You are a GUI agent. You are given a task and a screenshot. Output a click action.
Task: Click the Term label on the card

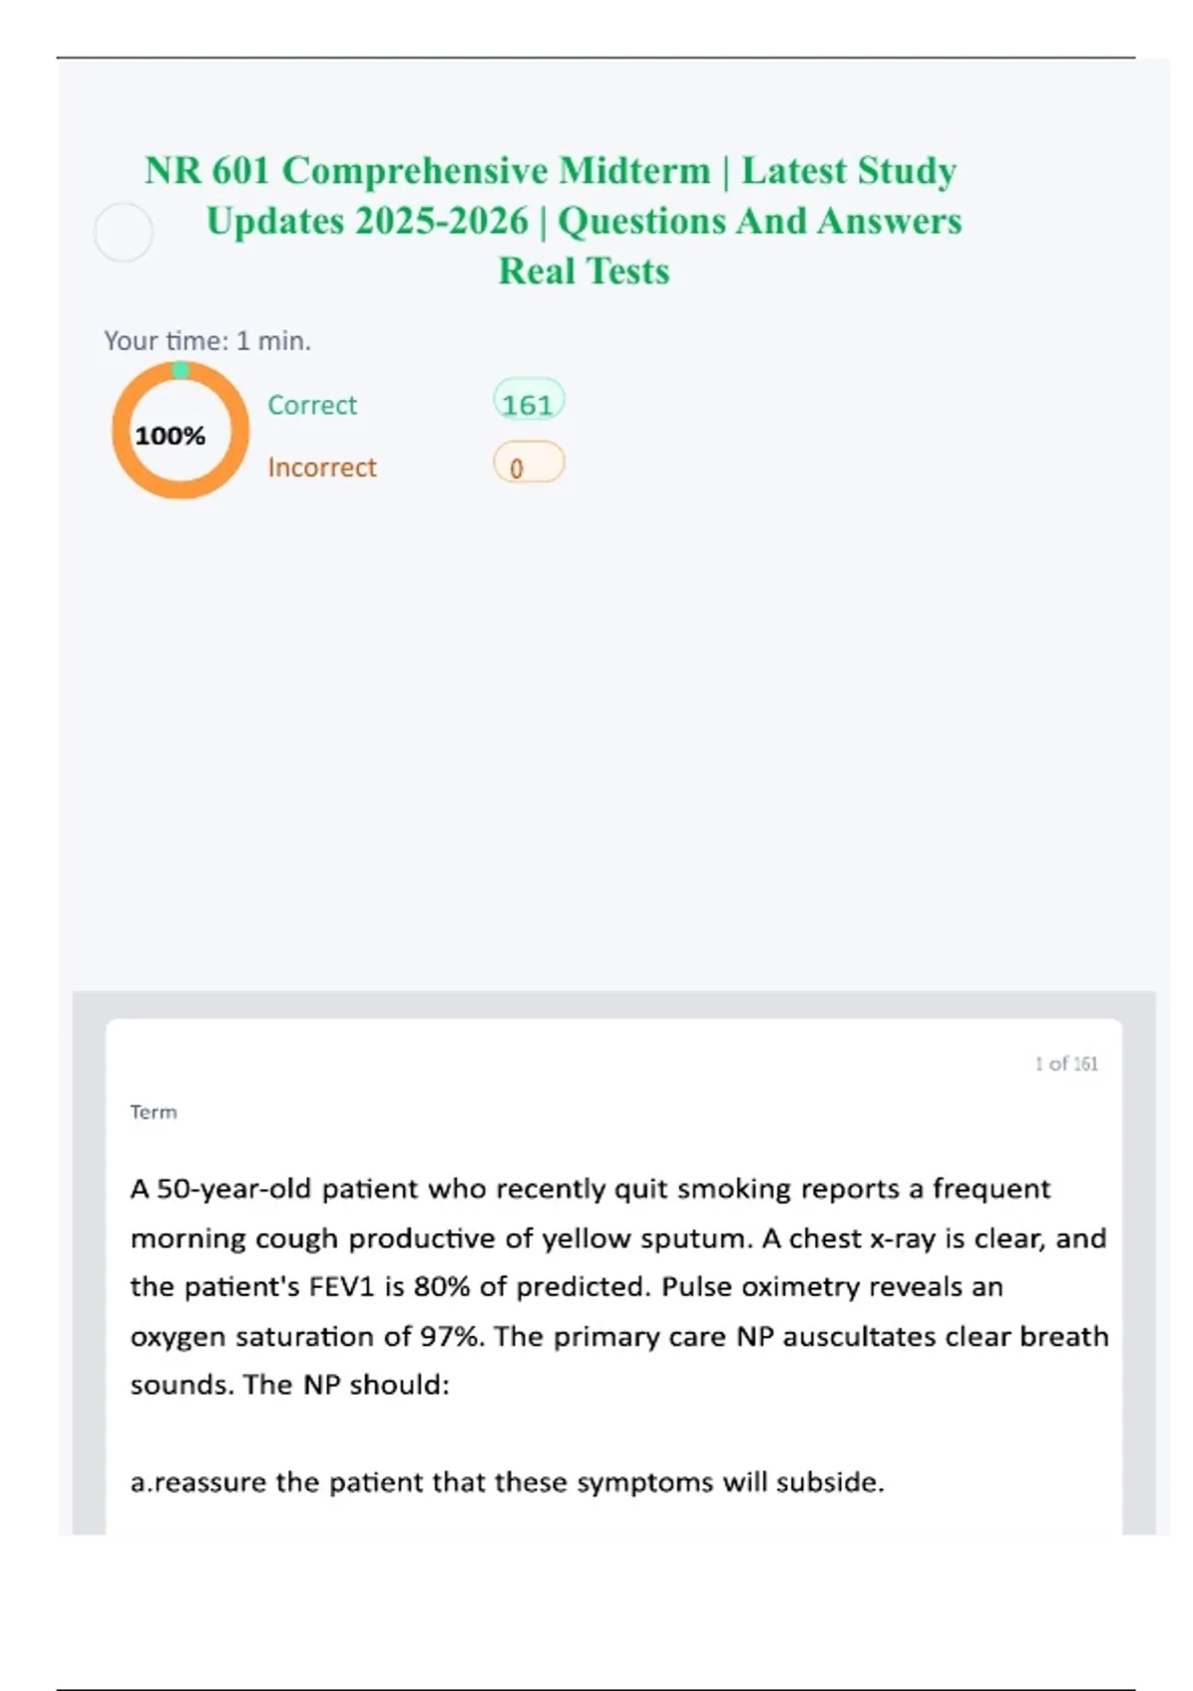(x=153, y=1112)
